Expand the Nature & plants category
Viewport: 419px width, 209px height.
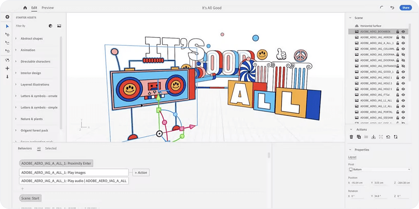[16, 119]
